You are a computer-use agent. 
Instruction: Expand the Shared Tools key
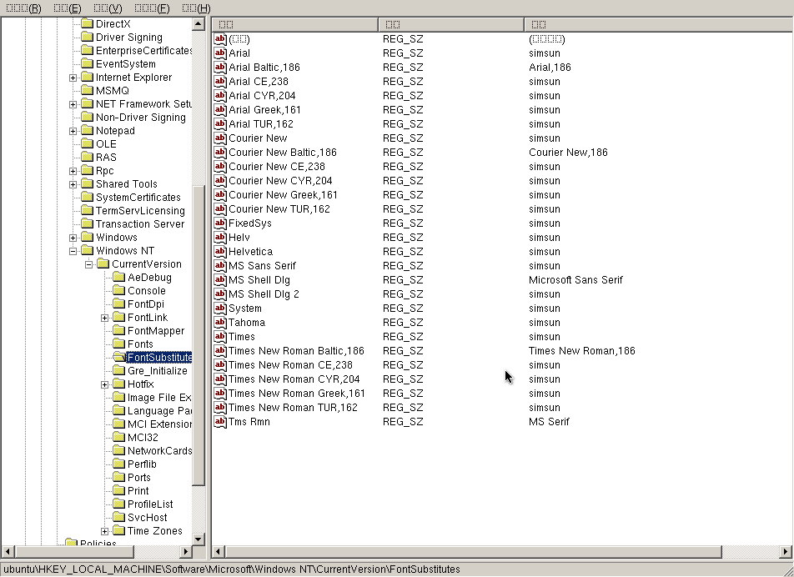pos(73,185)
